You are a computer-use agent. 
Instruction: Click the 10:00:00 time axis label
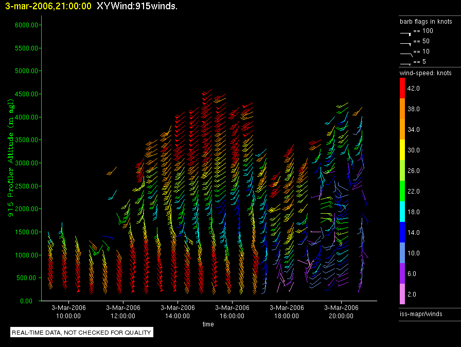coord(68,316)
